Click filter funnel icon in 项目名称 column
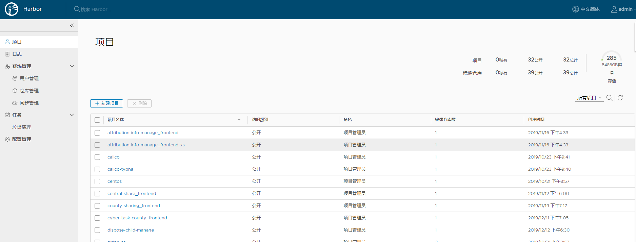 tap(239, 120)
